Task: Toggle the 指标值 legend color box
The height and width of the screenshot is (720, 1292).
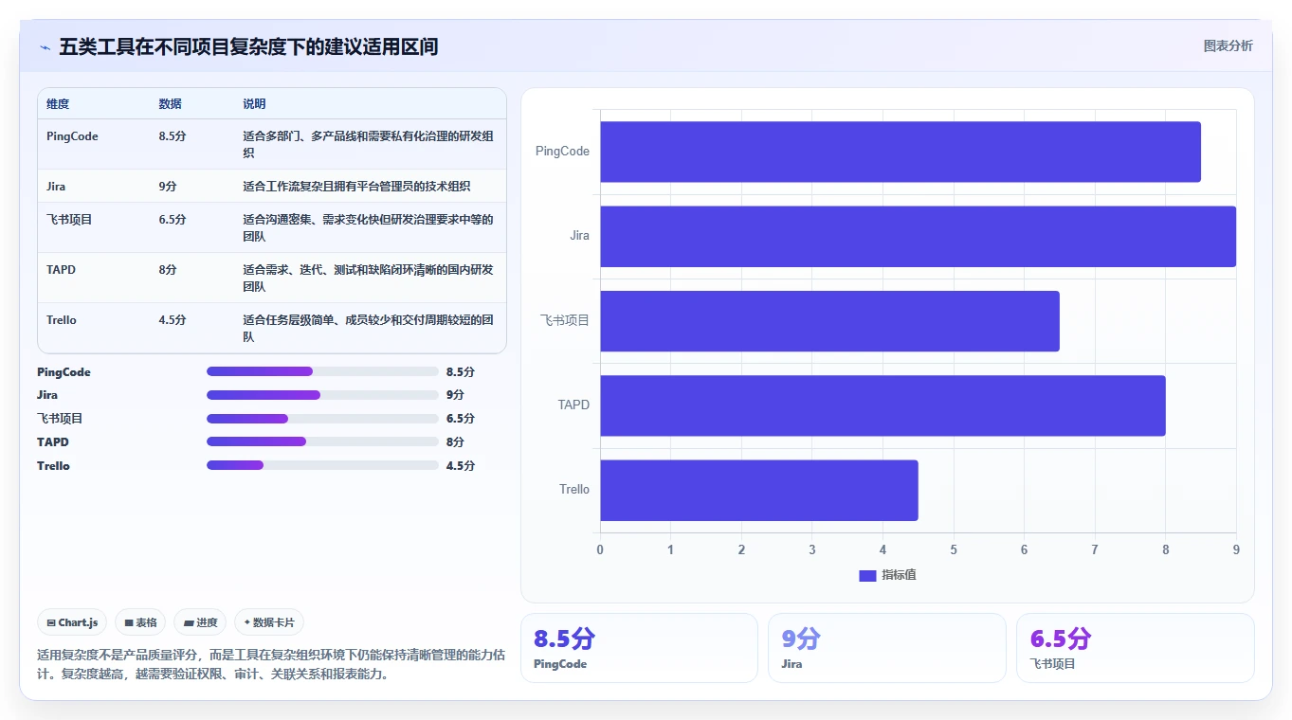Action: (867, 575)
